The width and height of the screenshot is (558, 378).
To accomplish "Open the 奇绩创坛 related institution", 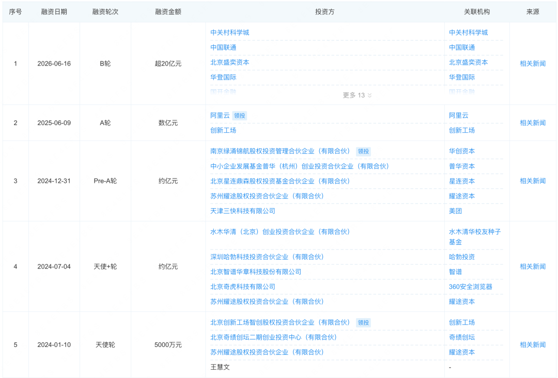I will point(461,338).
